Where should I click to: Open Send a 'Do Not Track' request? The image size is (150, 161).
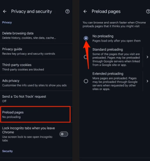coord(36,99)
